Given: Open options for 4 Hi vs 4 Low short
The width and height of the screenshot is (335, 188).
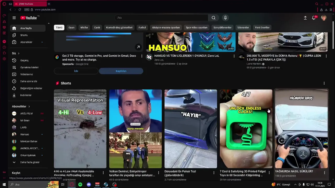Looking at the screenshot, I should coord(103,173).
